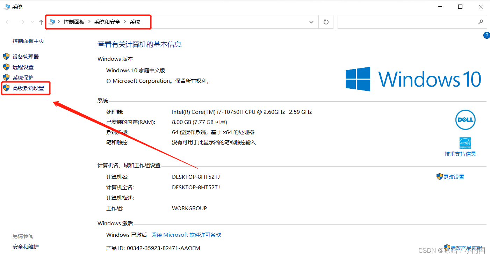Select 系统和安全 in the breadcrumb path
The image size is (490, 257).
pyautogui.click(x=107, y=22)
